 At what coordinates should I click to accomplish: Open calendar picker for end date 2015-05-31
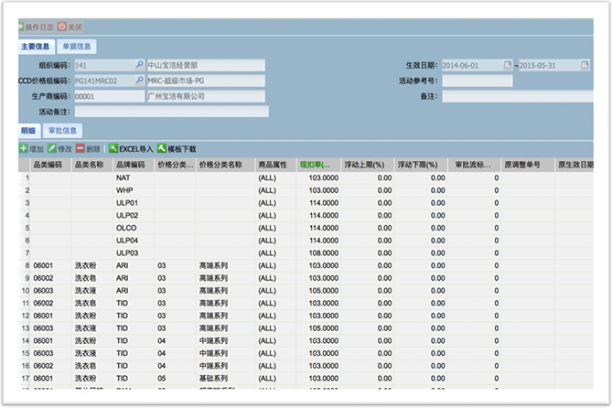click(x=585, y=66)
